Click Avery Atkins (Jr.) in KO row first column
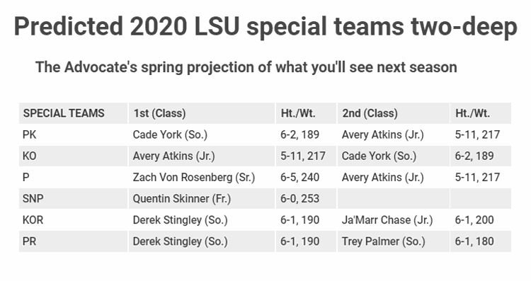 click(x=173, y=156)
